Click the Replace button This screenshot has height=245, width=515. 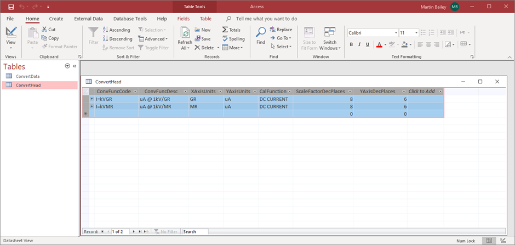pos(281,30)
